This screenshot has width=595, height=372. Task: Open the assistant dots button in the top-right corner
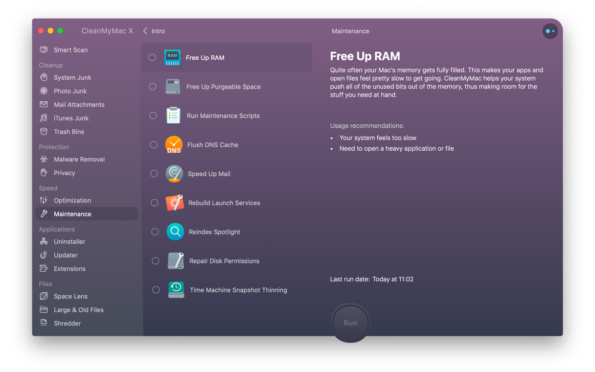550,31
